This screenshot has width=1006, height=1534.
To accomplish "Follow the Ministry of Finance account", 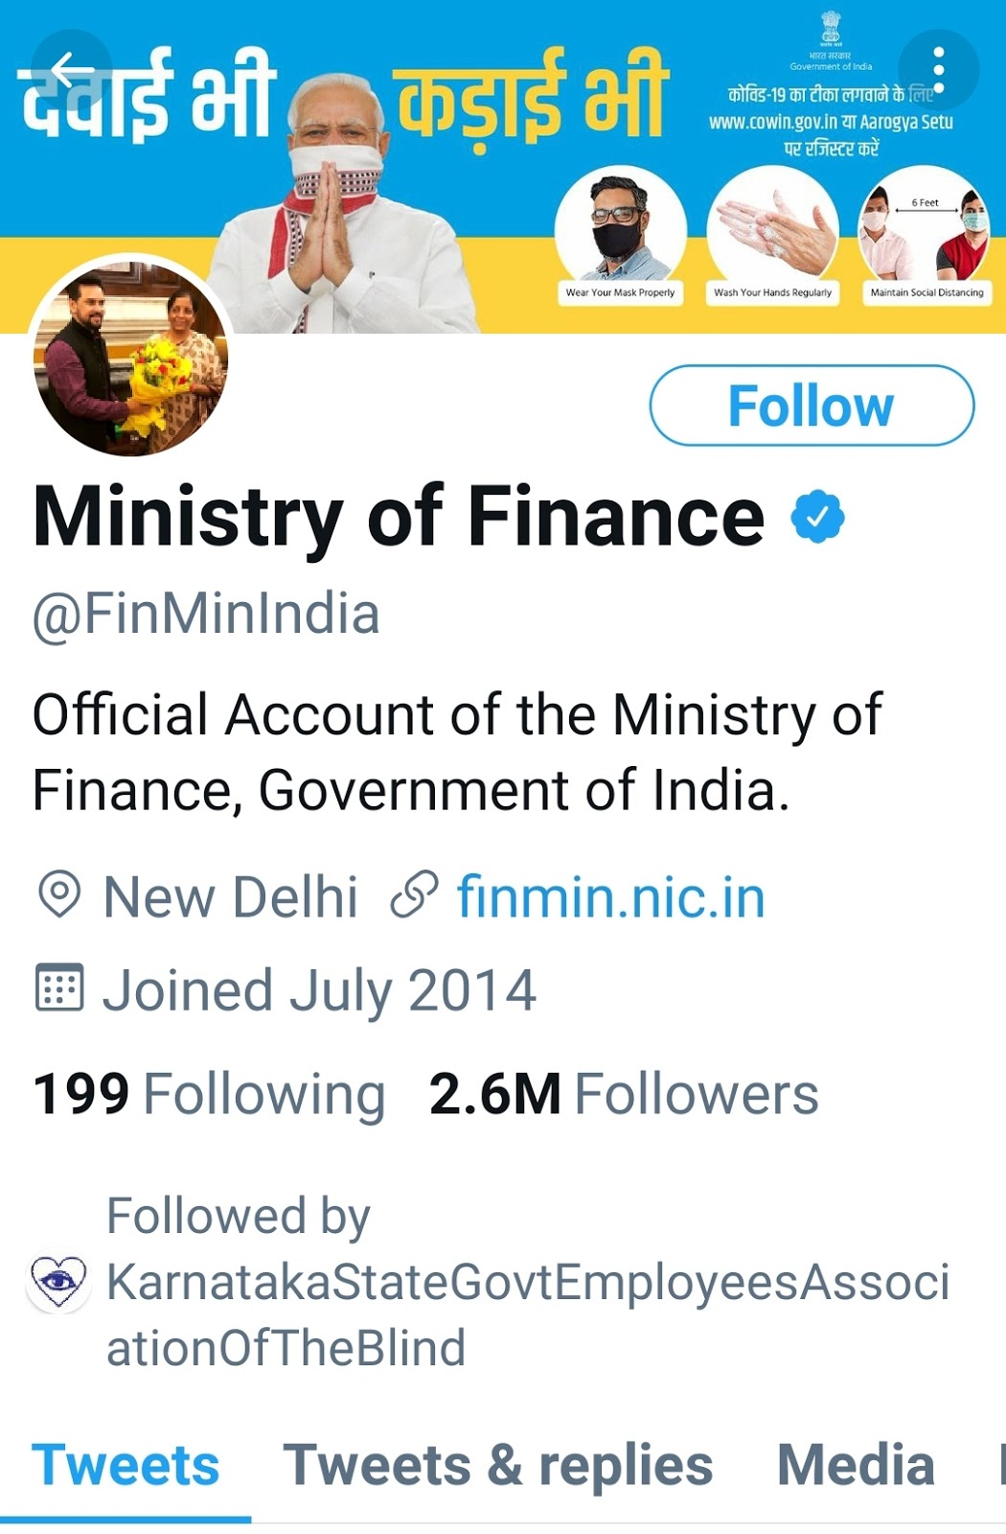I will tap(812, 406).
